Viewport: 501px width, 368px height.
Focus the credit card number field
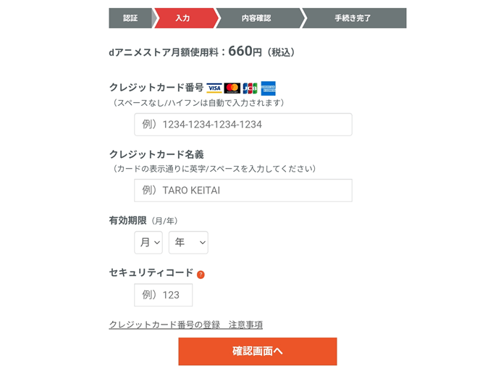click(243, 125)
